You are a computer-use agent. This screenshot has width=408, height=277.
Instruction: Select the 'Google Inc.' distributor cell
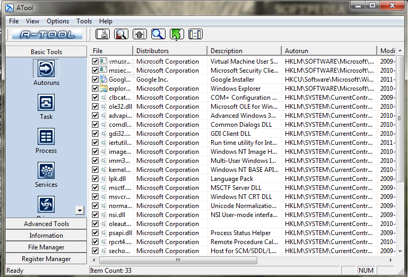click(152, 80)
